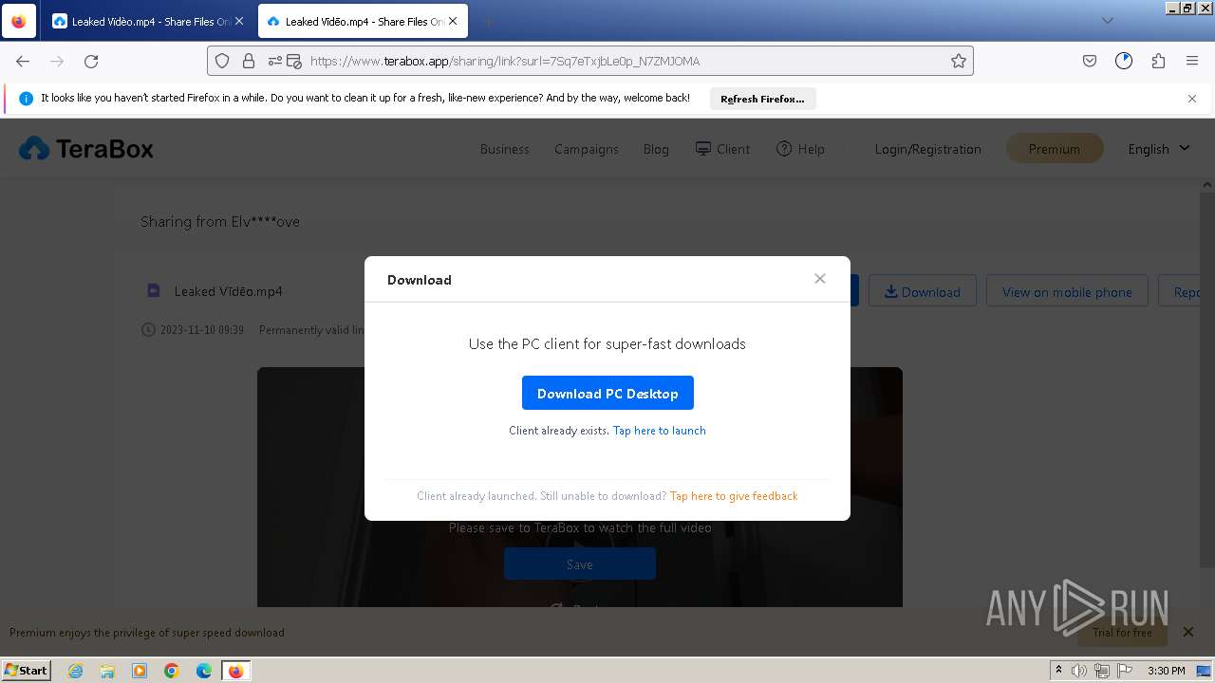Click the site security padlock icon
Viewport: 1215px width, 683px height.
pos(249,61)
